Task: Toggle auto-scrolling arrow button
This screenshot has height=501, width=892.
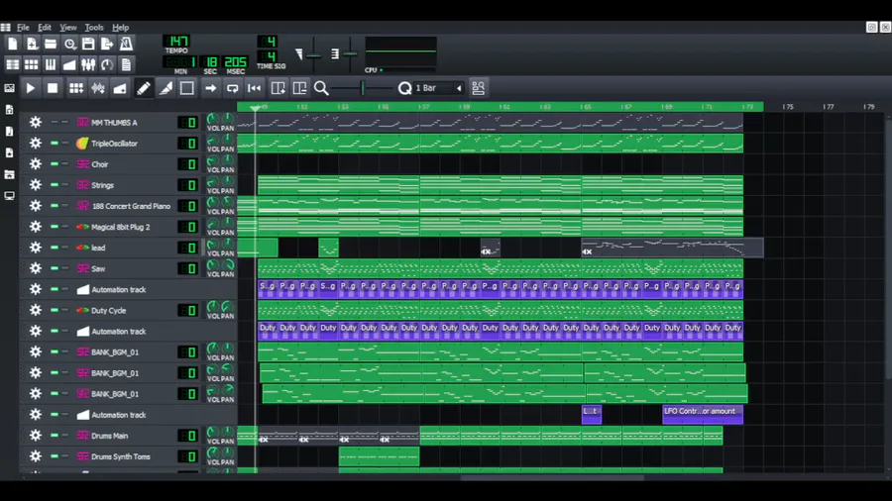Action: pyautogui.click(x=210, y=88)
